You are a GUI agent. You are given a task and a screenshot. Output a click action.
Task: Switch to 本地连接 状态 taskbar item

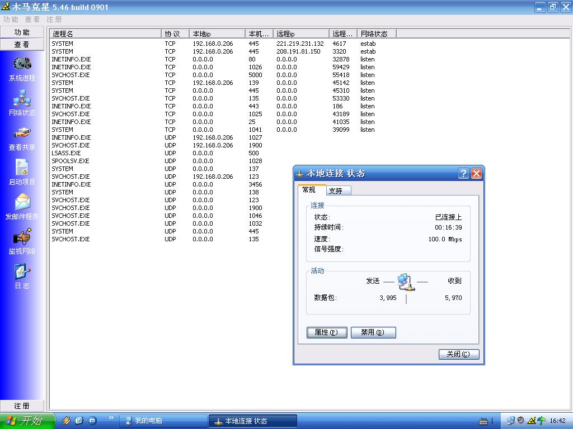[x=252, y=421]
